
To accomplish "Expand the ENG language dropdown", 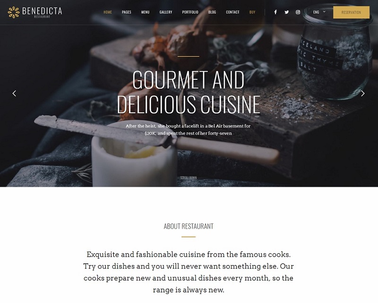I will [319, 12].
